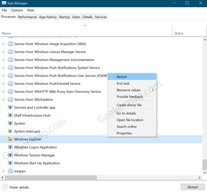Switch to the Startup tab
This screenshot has width=207, height=194.
[64, 17]
